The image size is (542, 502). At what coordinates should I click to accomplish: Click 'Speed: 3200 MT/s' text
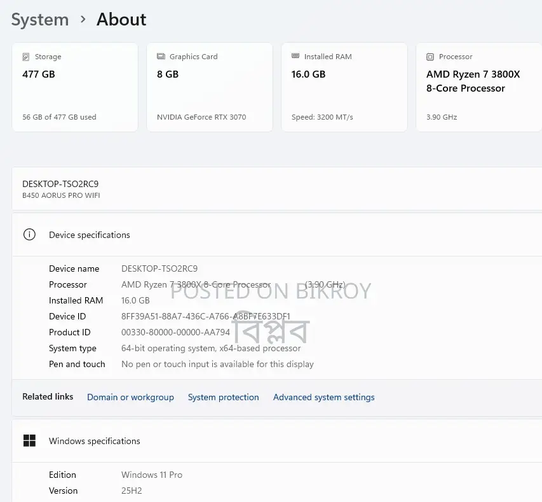coord(322,117)
